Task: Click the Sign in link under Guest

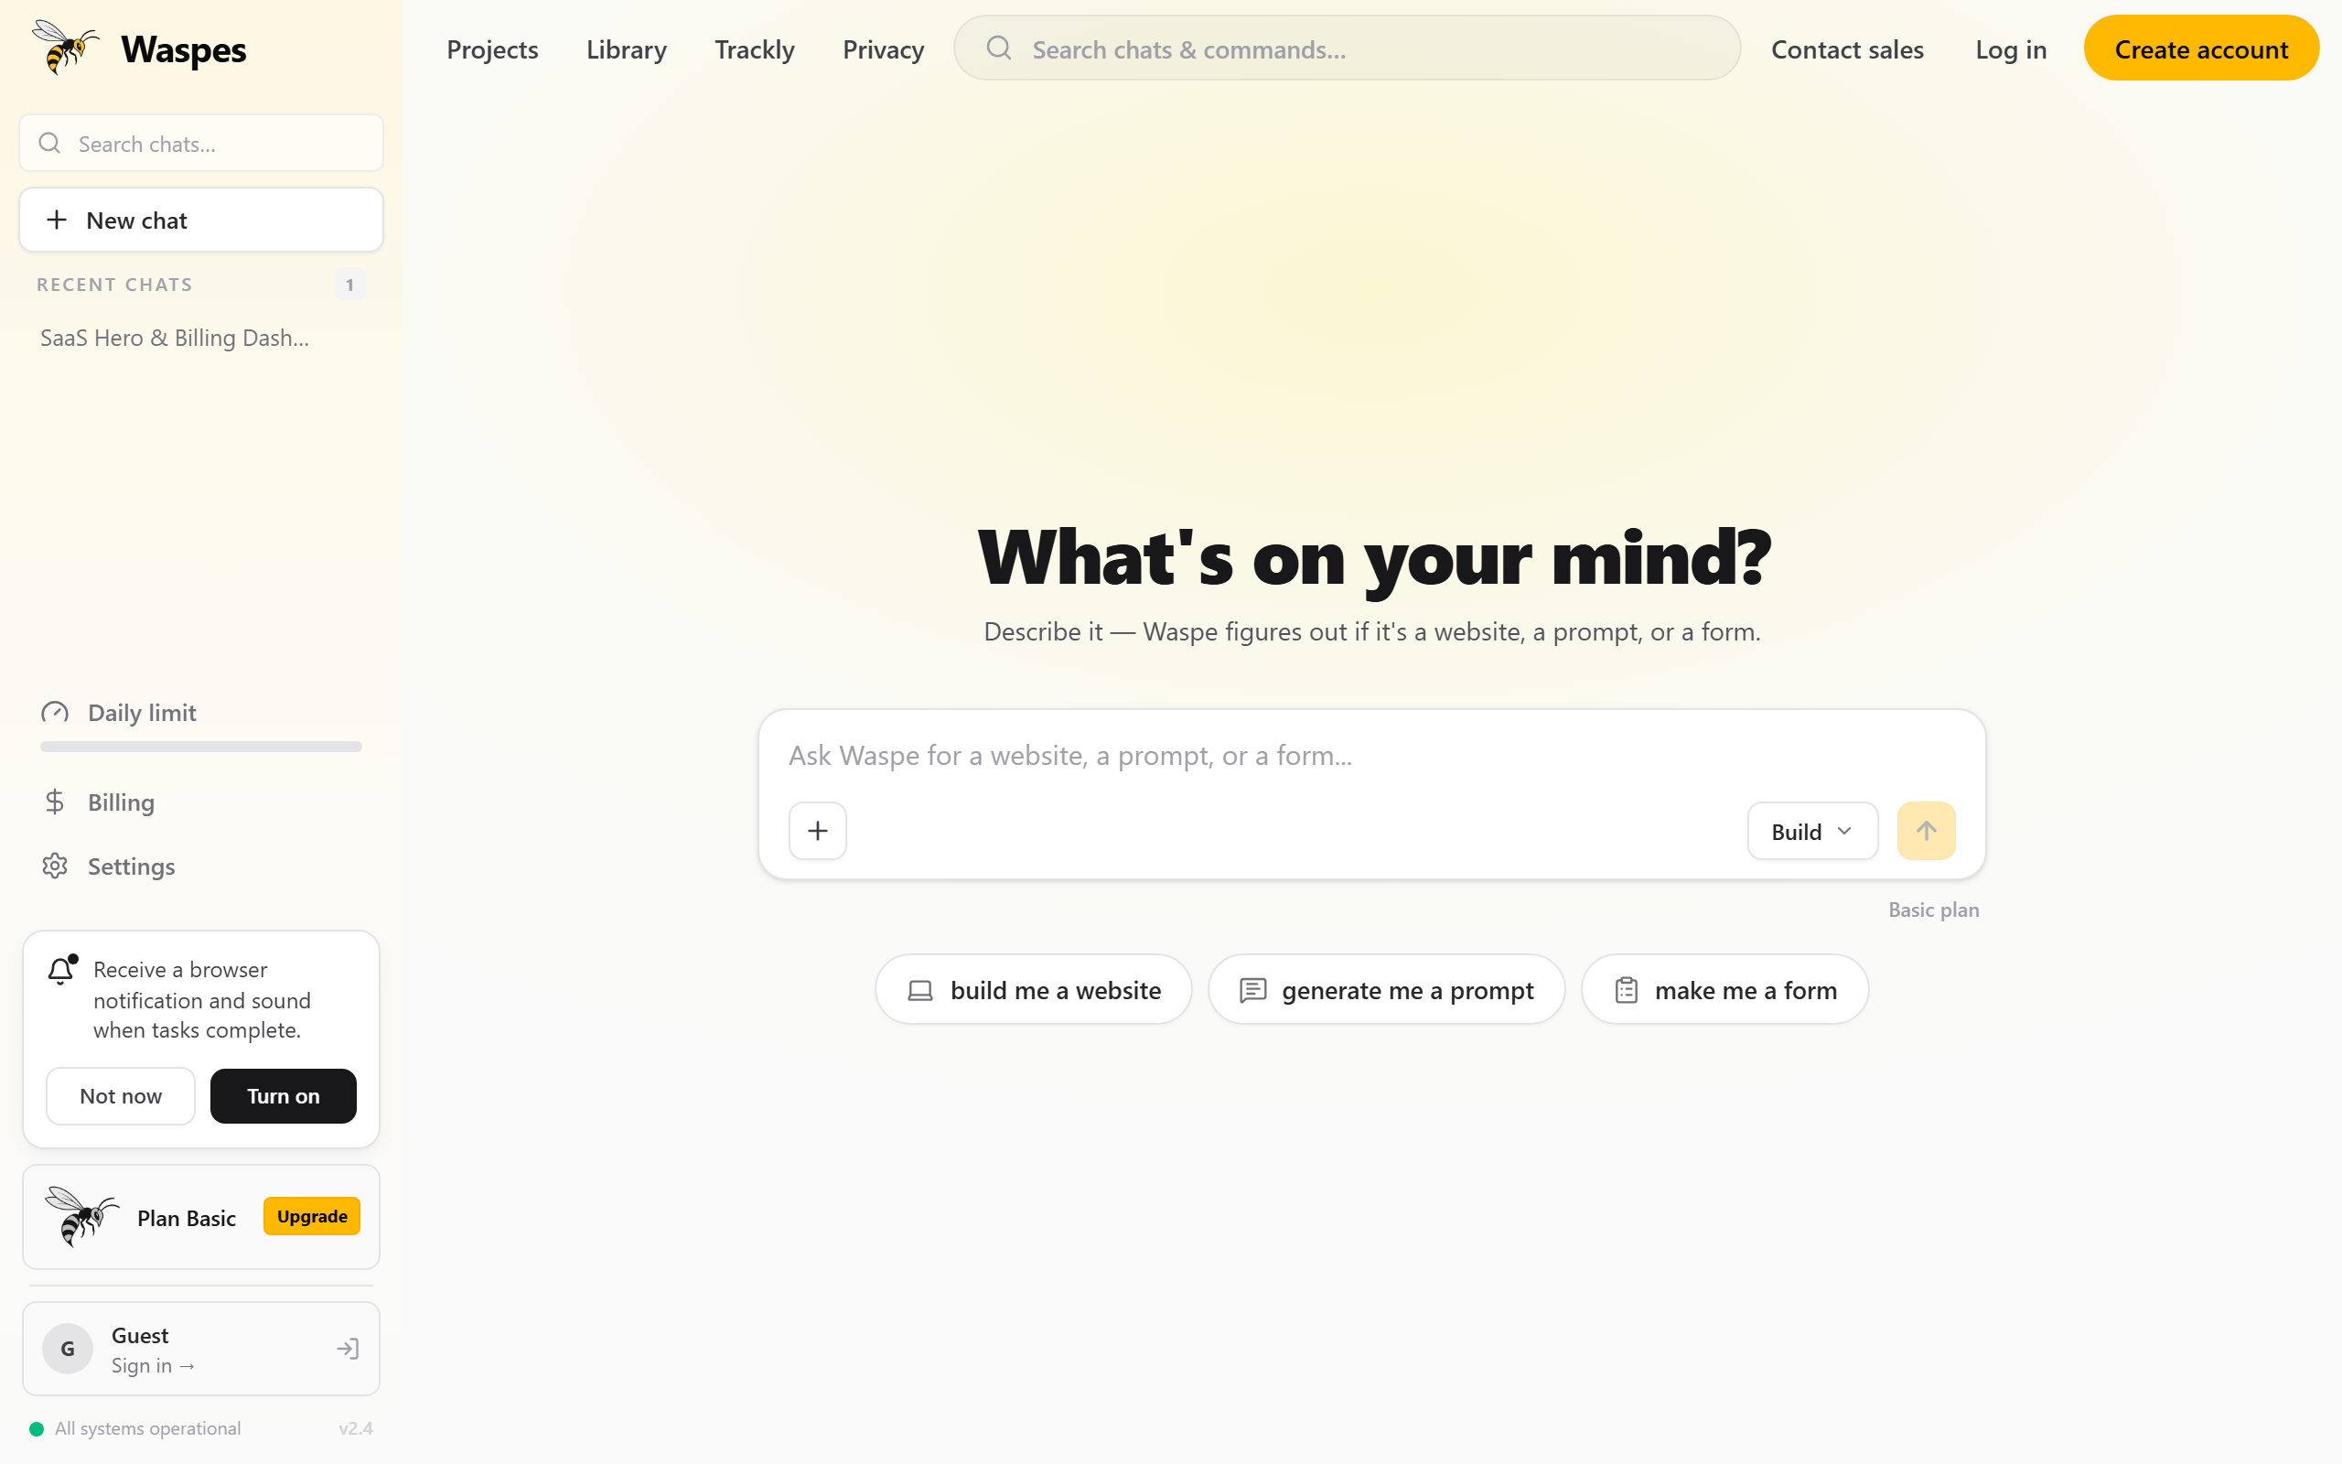Action: tap(153, 1365)
